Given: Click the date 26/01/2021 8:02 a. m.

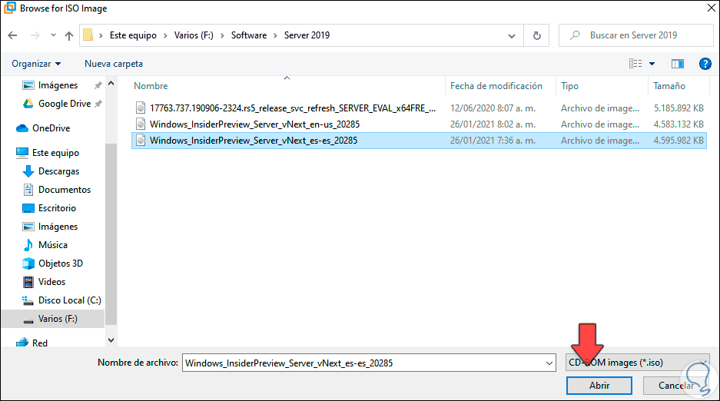Looking at the screenshot, I should click(x=493, y=124).
